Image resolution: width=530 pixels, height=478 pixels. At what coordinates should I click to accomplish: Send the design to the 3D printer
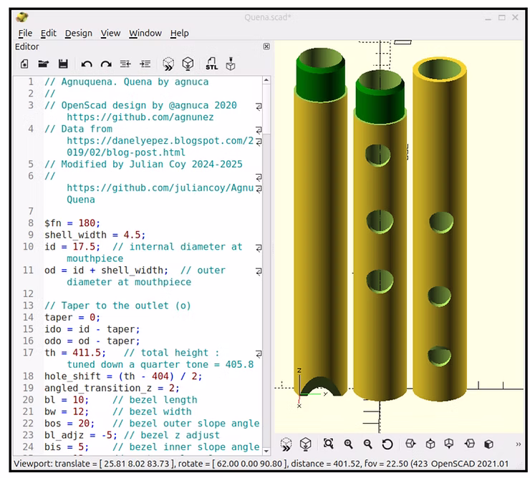[231, 64]
